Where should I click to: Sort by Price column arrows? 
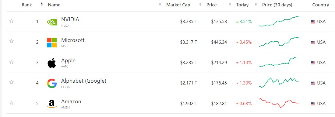[x=230, y=5]
